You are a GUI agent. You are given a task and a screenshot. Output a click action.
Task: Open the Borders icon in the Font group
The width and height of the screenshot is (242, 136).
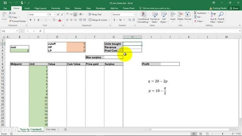coord(46,20)
